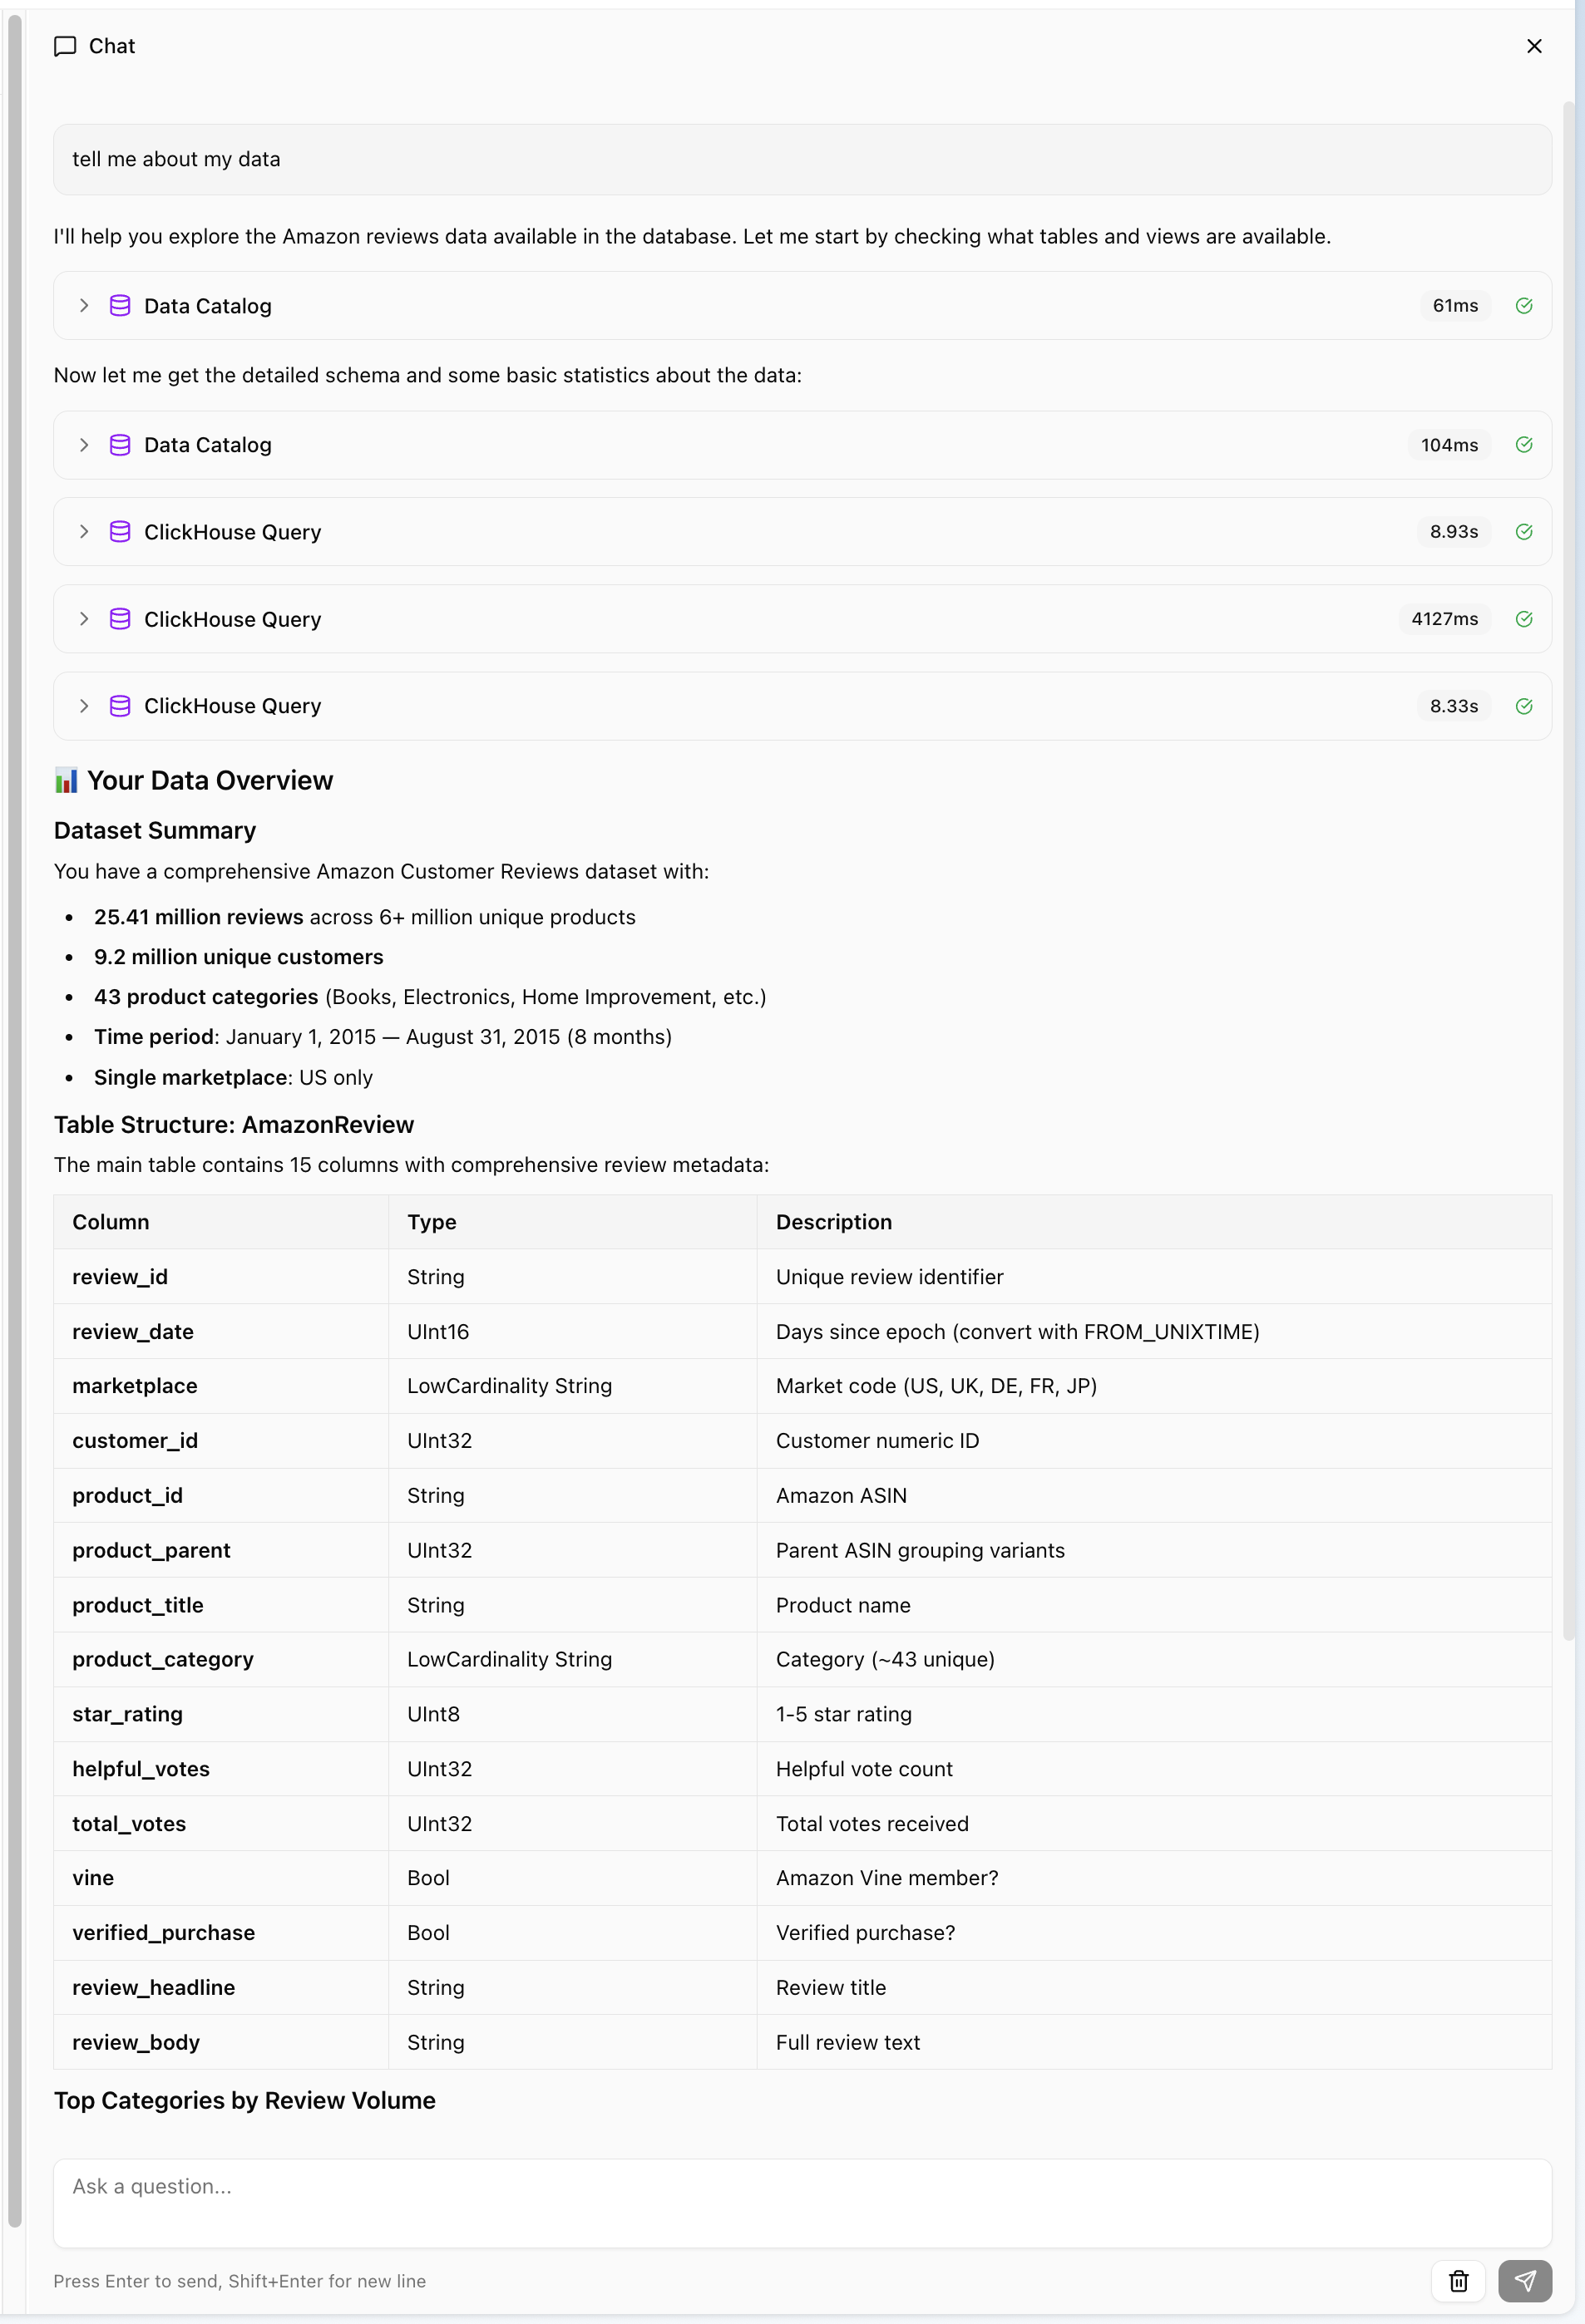
Task: Click the 8.33s duration badge
Action: (x=1453, y=706)
